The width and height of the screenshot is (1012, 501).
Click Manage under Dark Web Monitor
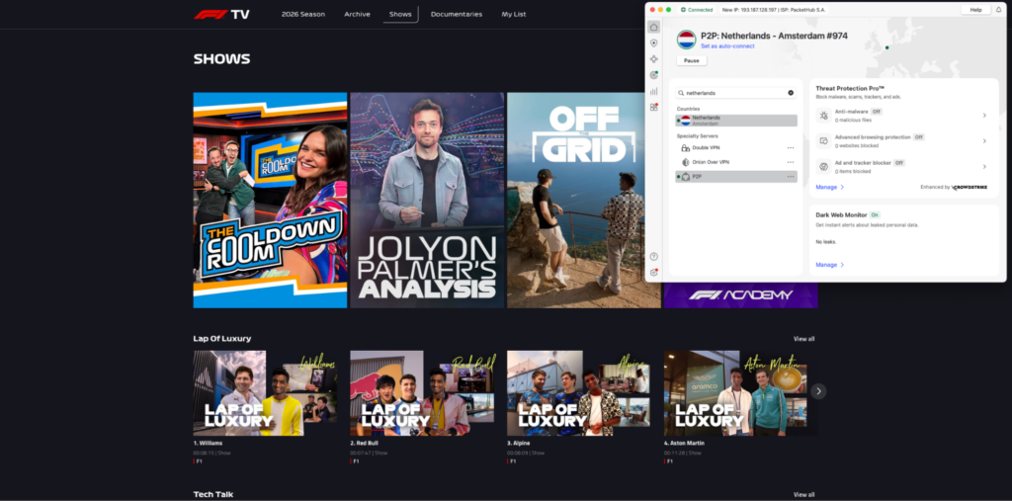830,265
